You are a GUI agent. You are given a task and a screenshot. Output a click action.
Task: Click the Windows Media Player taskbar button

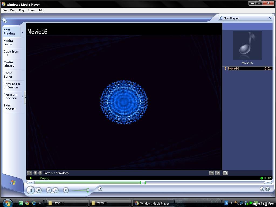(x=153, y=203)
